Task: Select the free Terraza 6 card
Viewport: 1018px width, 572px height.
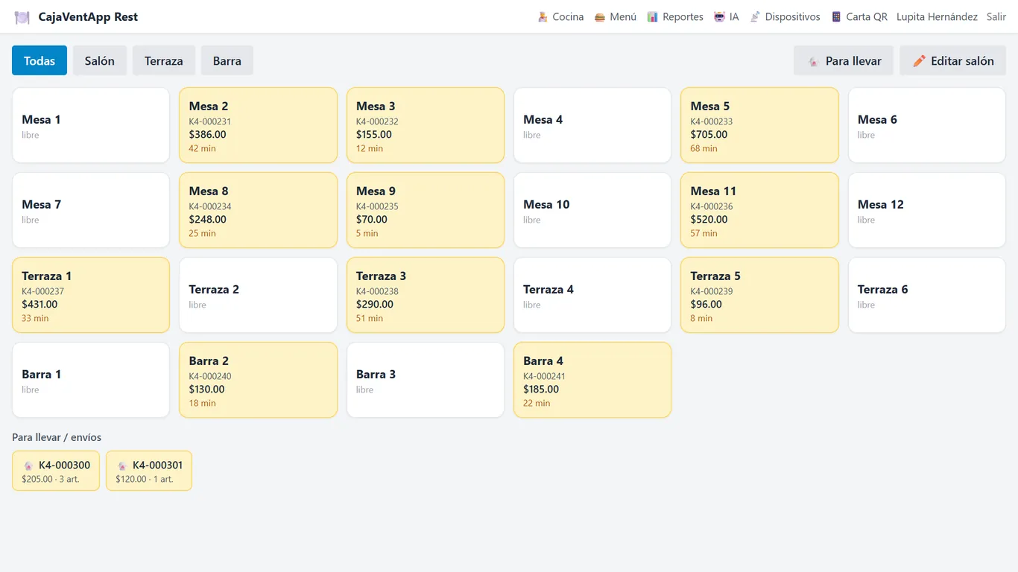Action: (927, 295)
